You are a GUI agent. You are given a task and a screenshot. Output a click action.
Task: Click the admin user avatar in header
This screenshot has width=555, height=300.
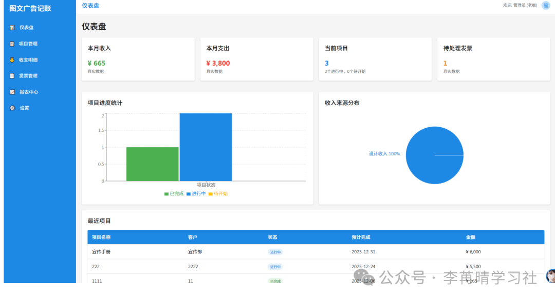(x=546, y=5)
